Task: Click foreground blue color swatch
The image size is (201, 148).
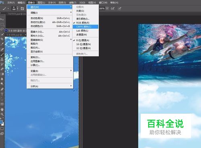Action: pos(1,122)
